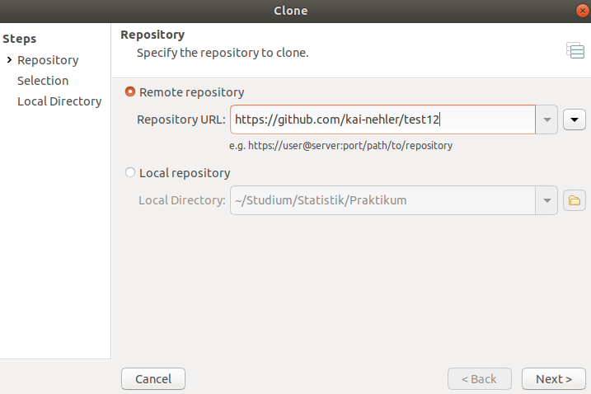Go to the Selection step in Steps
Screen dimensions: 591x394
43,81
